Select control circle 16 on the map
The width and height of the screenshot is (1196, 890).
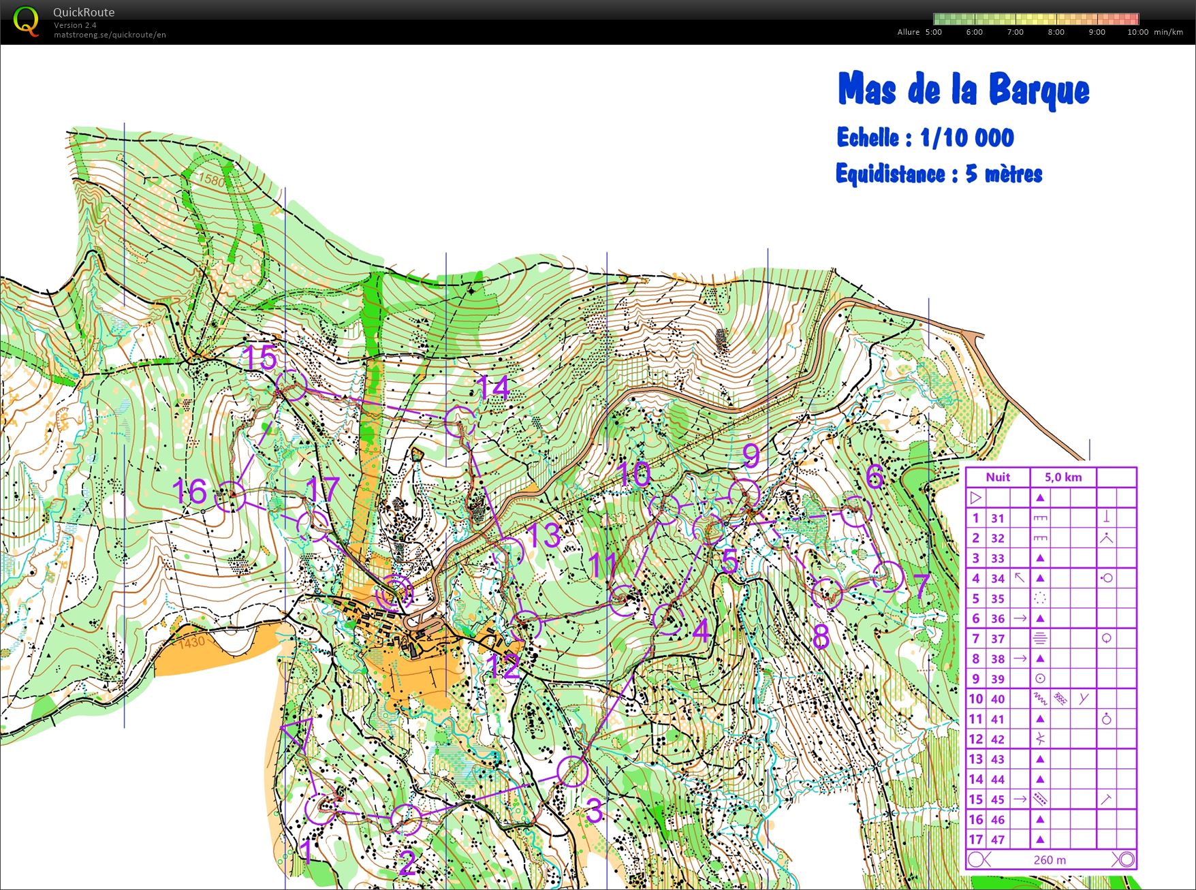tap(230, 496)
